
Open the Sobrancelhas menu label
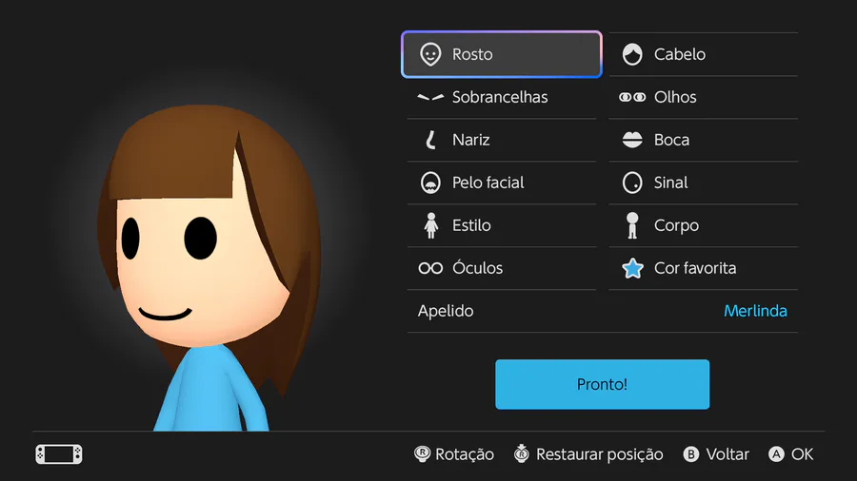[x=500, y=97]
